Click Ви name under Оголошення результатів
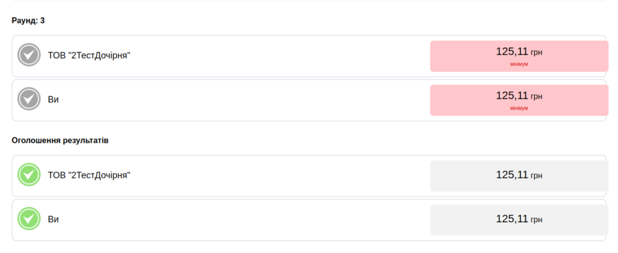The image size is (618, 253). (x=54, y=219)
